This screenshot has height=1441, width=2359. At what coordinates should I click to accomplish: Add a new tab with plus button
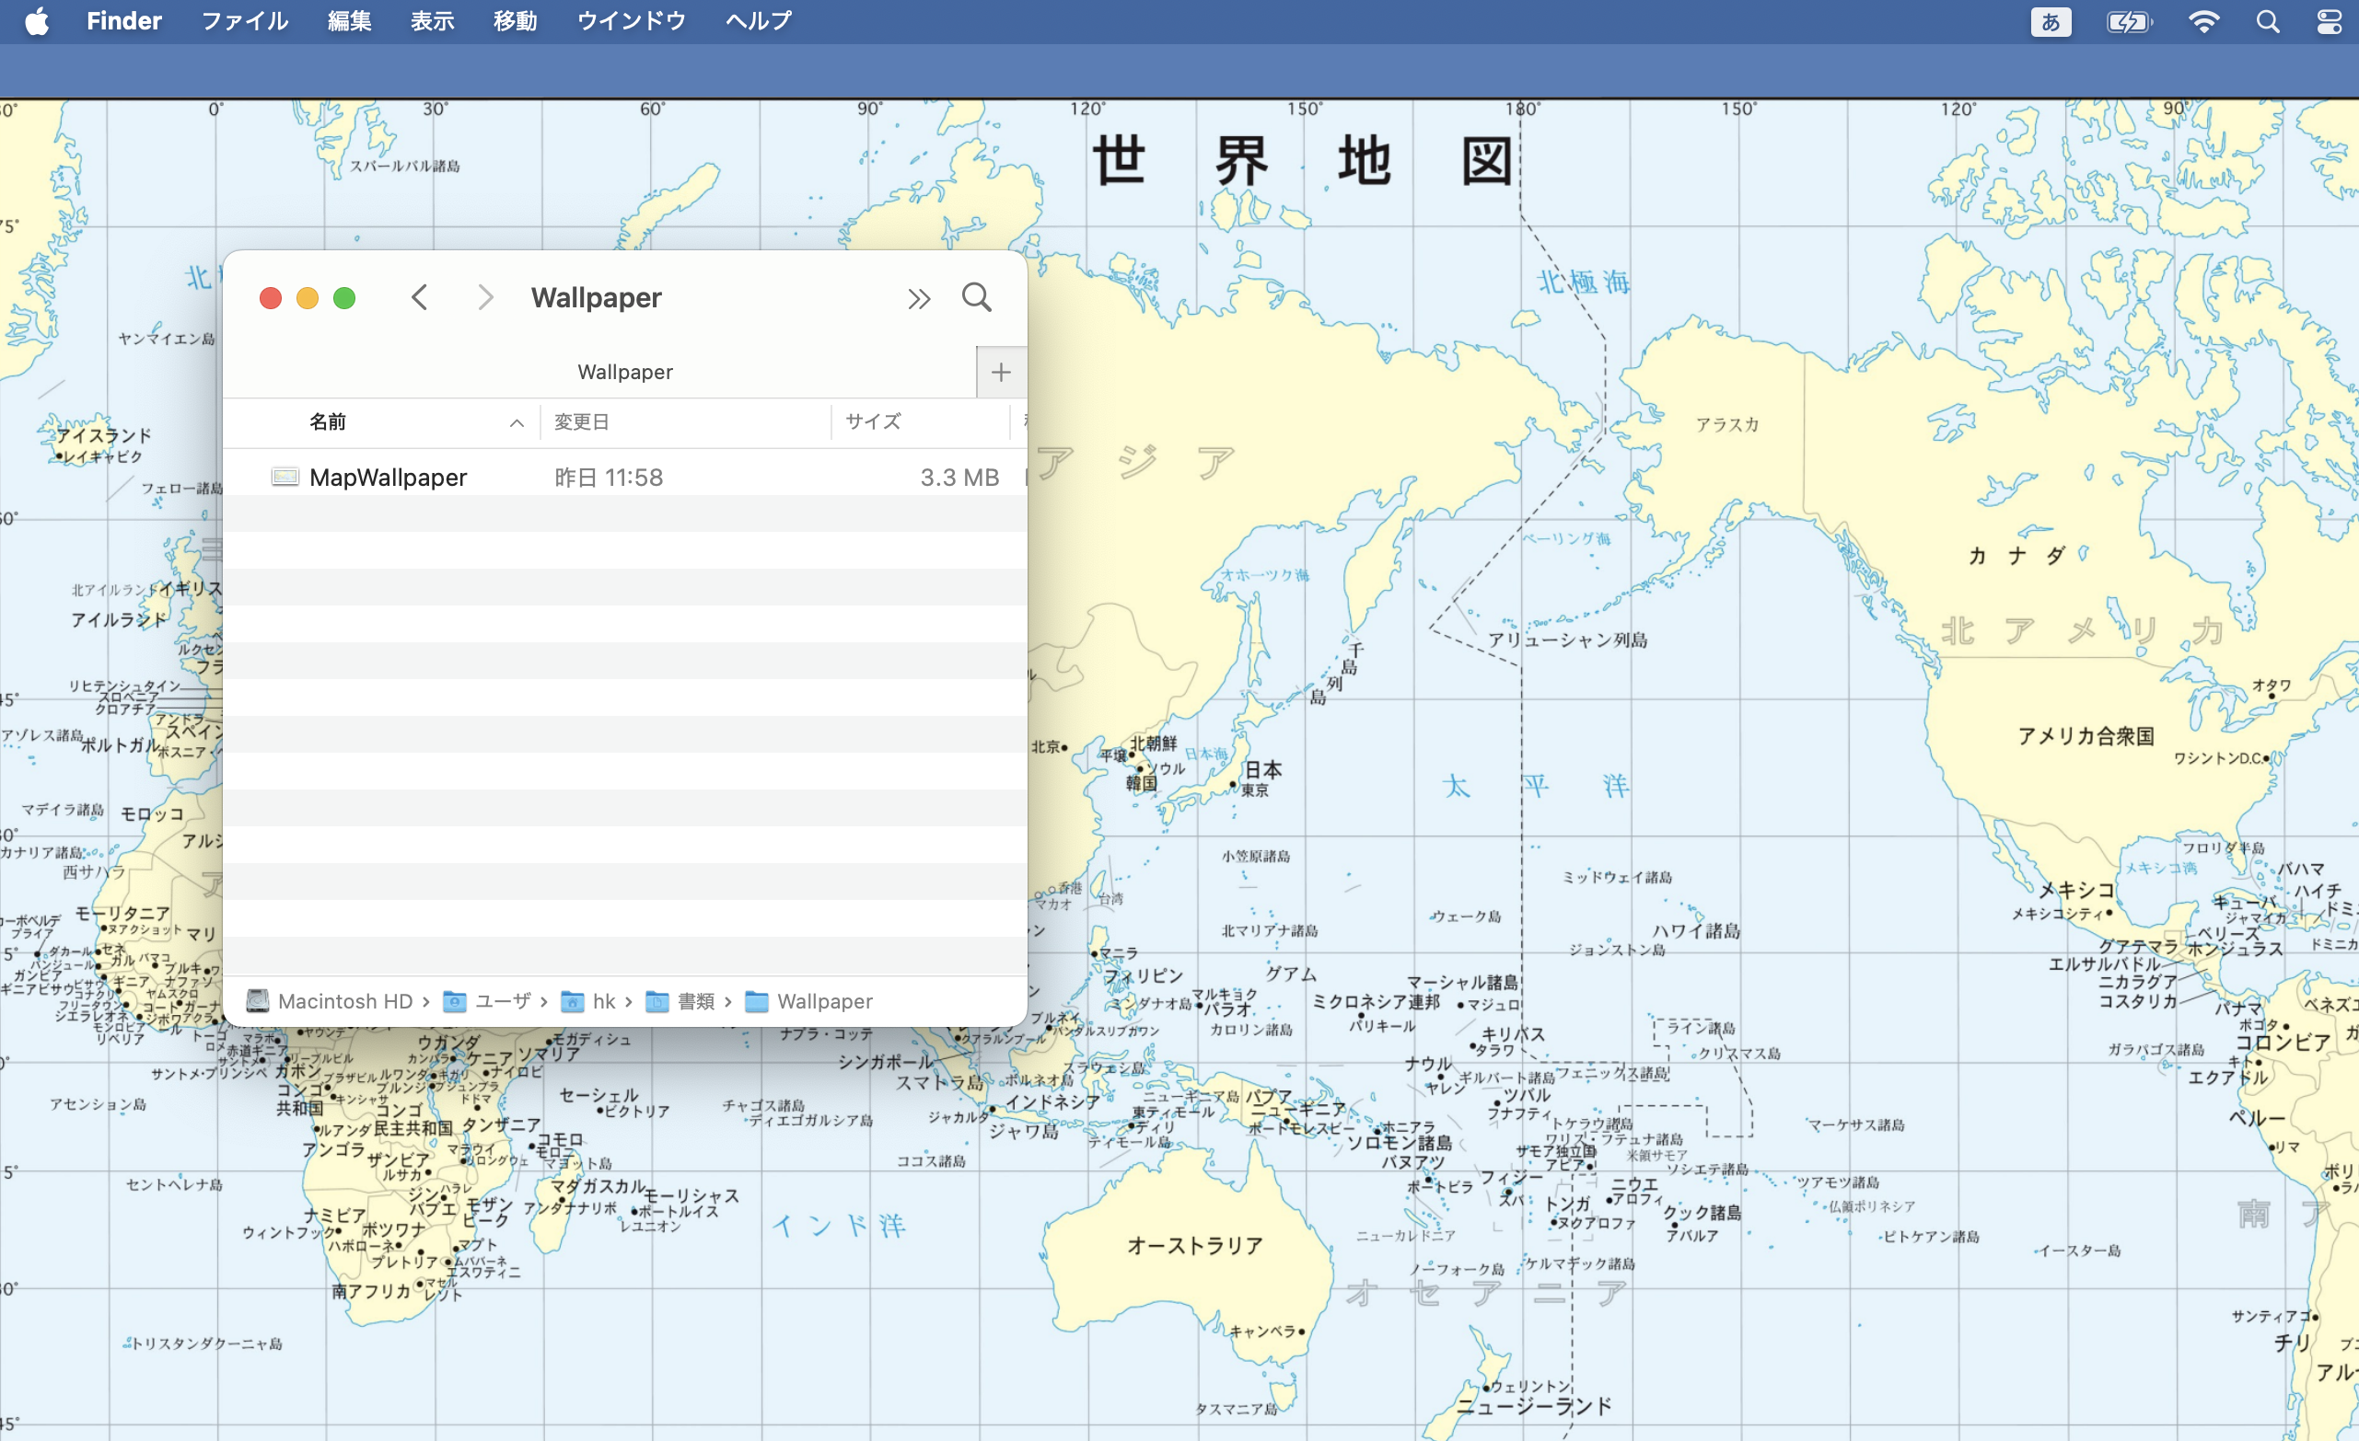coord(1001,372)
